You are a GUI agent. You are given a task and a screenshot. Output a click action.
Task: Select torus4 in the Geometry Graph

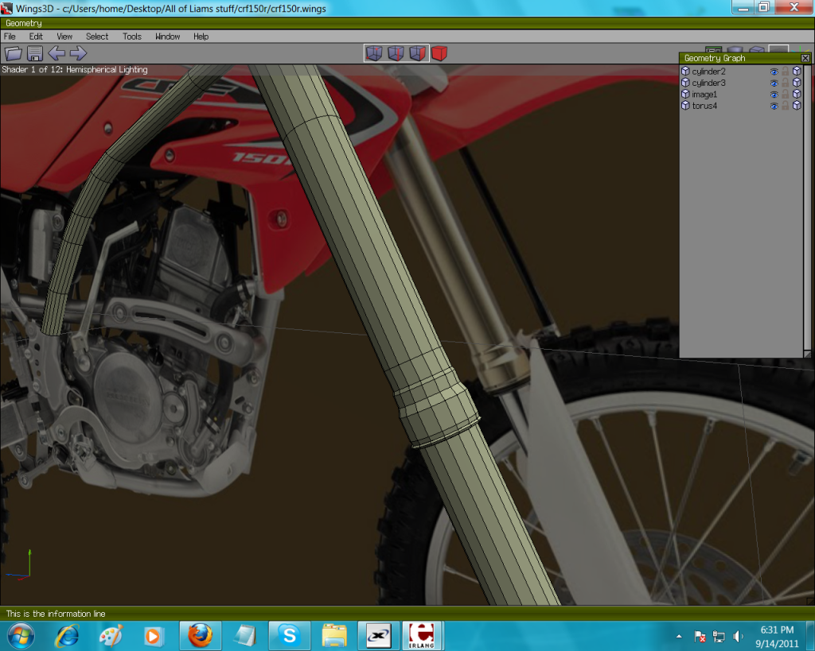coord(704,106)
